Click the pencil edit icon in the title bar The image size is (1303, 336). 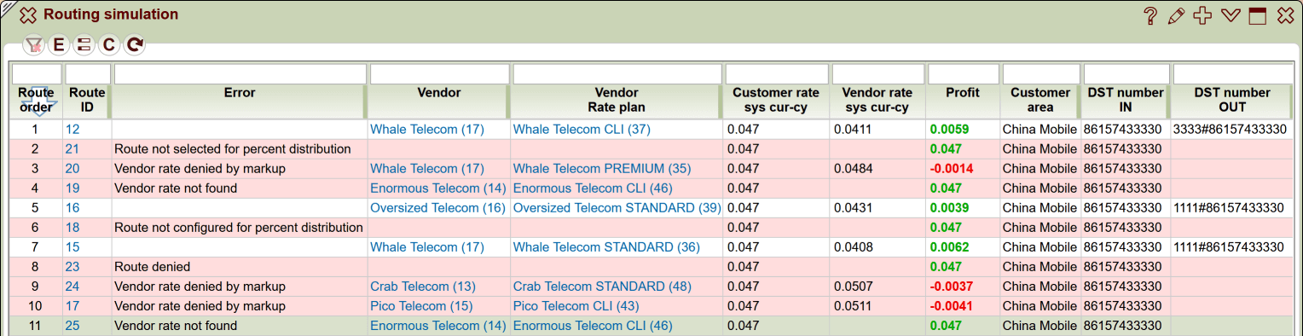1176,15
